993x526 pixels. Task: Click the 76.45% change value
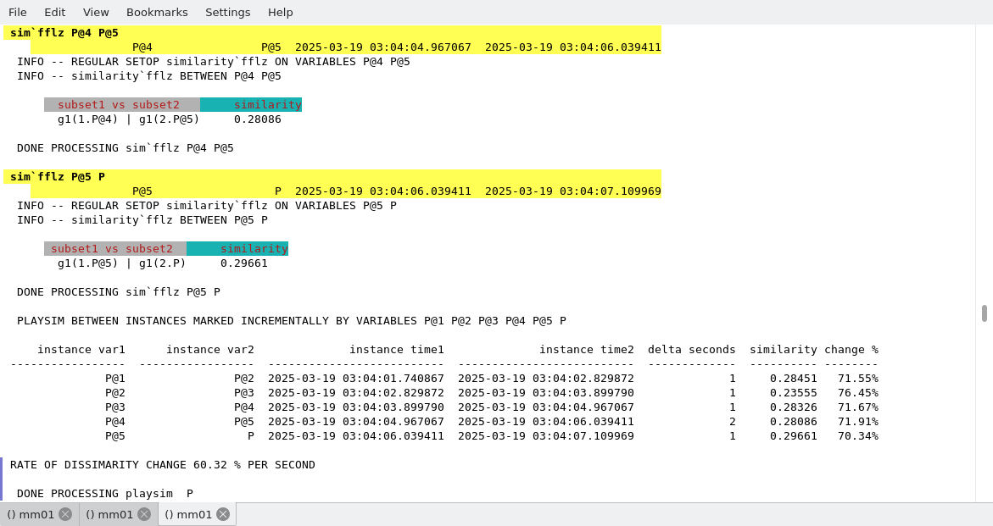857,393
